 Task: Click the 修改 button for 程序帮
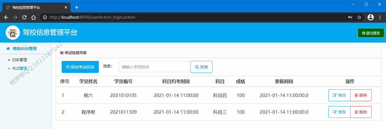point(339,112)
